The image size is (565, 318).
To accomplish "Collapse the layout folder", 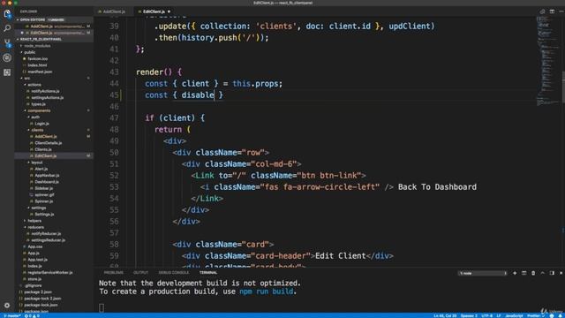I will pyautogui.click(x=37, y=163).
